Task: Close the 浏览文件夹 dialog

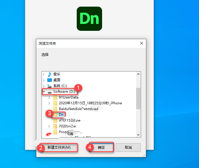Action: coord(142,43)
